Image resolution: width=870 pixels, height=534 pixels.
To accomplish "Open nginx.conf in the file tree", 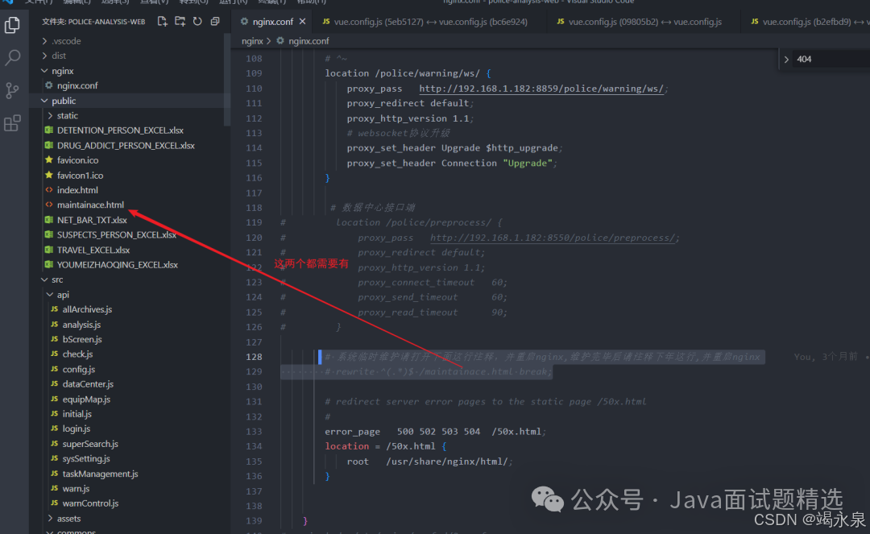I will [x=77, y=85].
